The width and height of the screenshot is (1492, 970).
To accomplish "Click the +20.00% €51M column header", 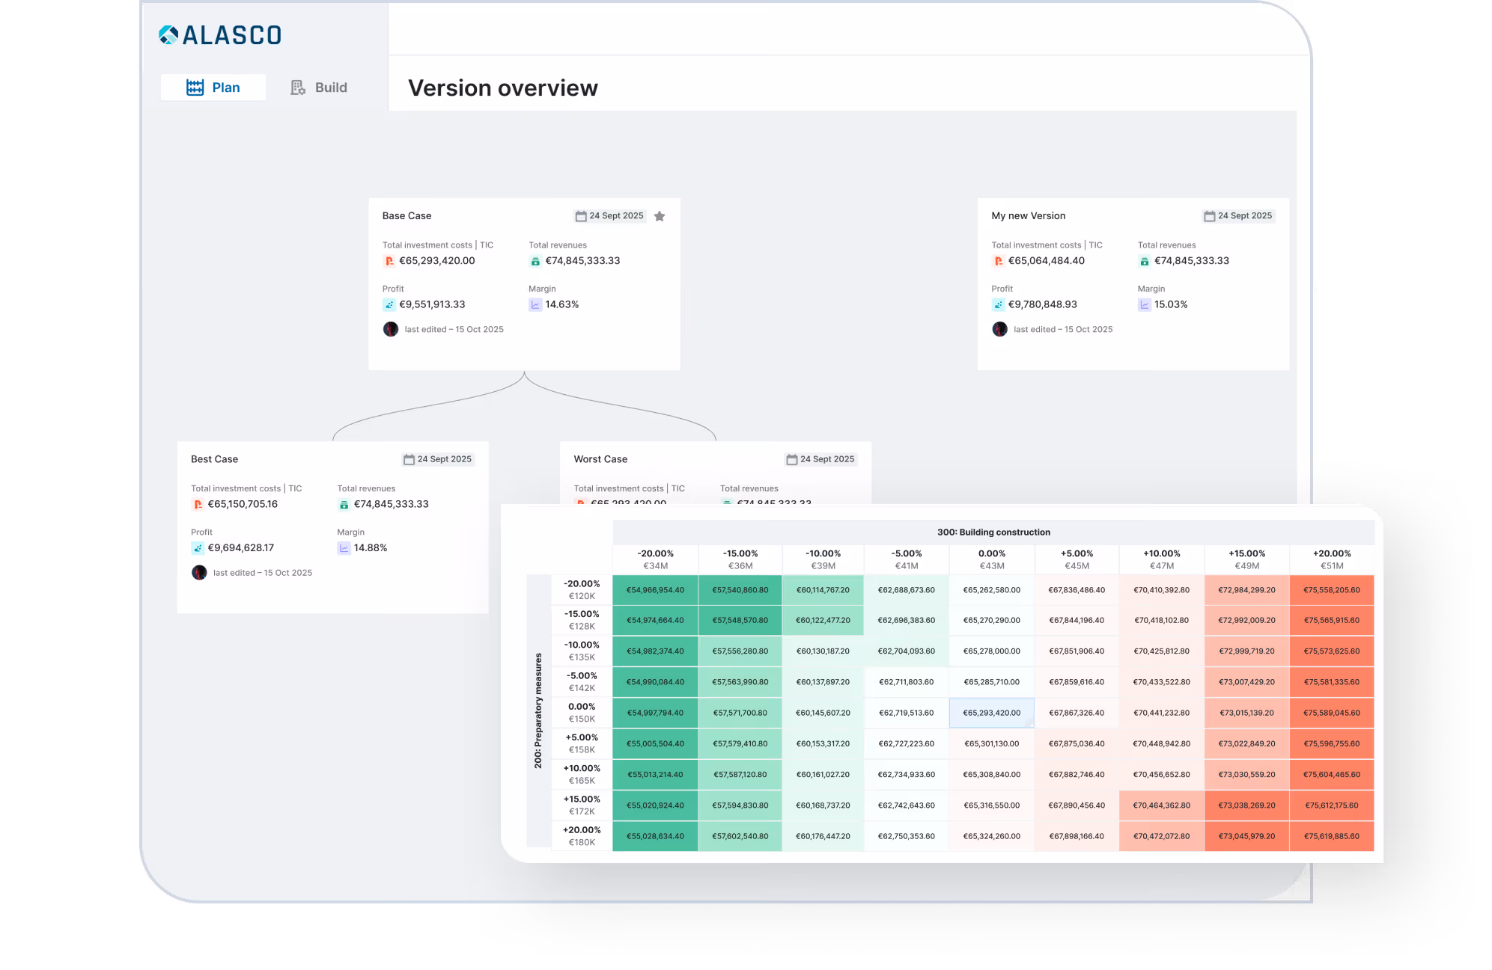I will [1332, 559].
